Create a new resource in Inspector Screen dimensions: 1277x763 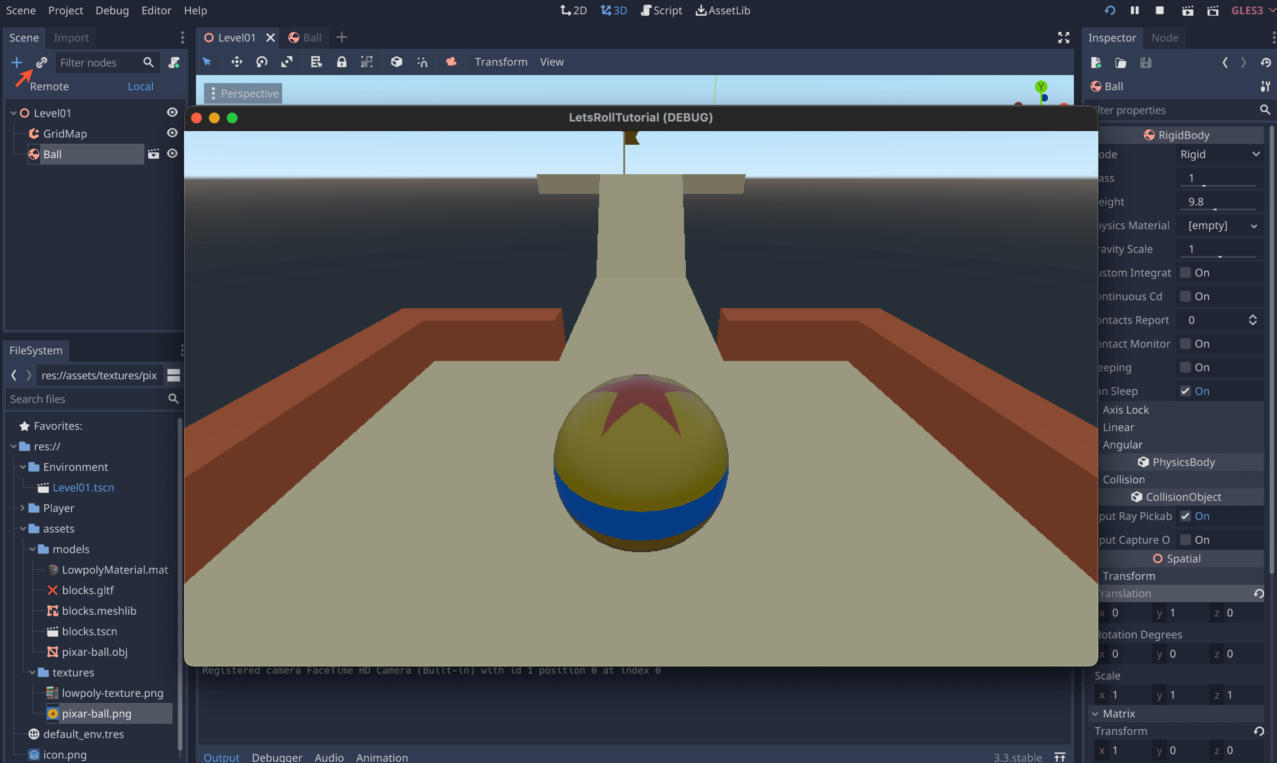point(1096,62)
